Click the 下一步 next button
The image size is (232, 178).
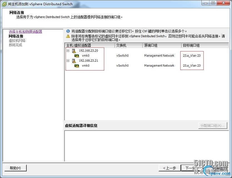192,168
